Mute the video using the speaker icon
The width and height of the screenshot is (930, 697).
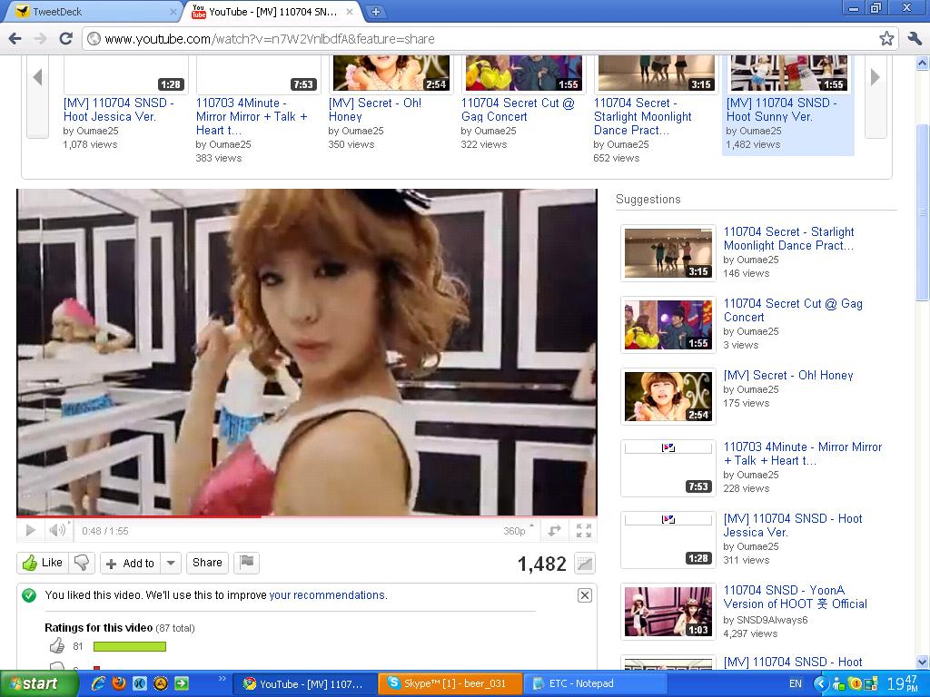57,530
